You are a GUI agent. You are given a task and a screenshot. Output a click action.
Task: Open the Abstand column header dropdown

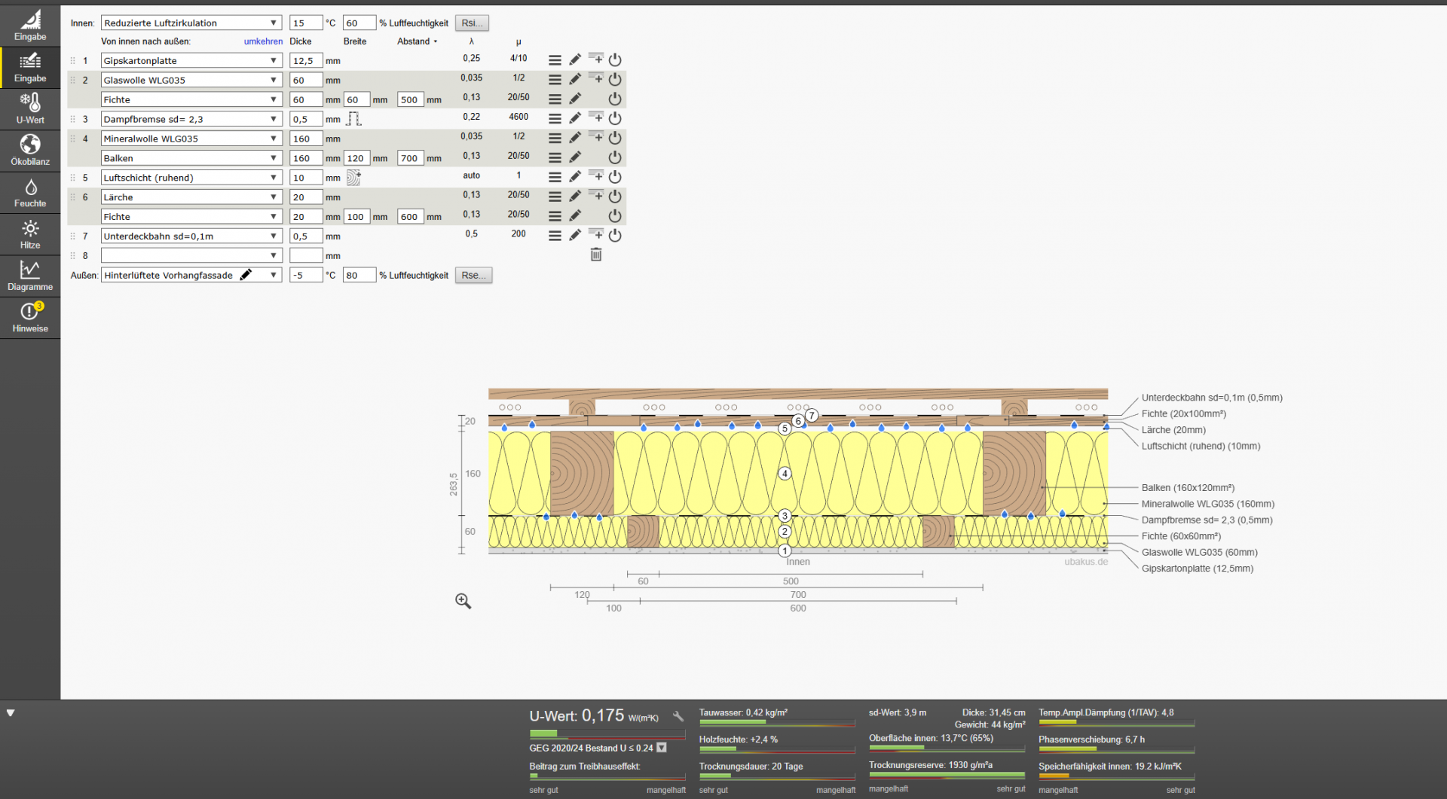[x=417, y=41]
